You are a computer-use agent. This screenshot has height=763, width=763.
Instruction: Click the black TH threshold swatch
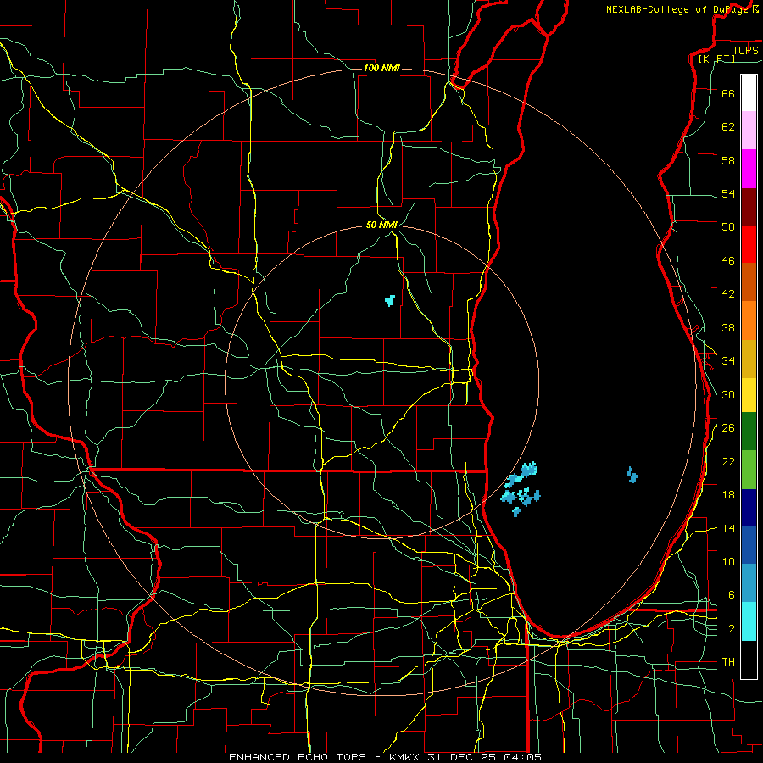[x=749, y=660]
